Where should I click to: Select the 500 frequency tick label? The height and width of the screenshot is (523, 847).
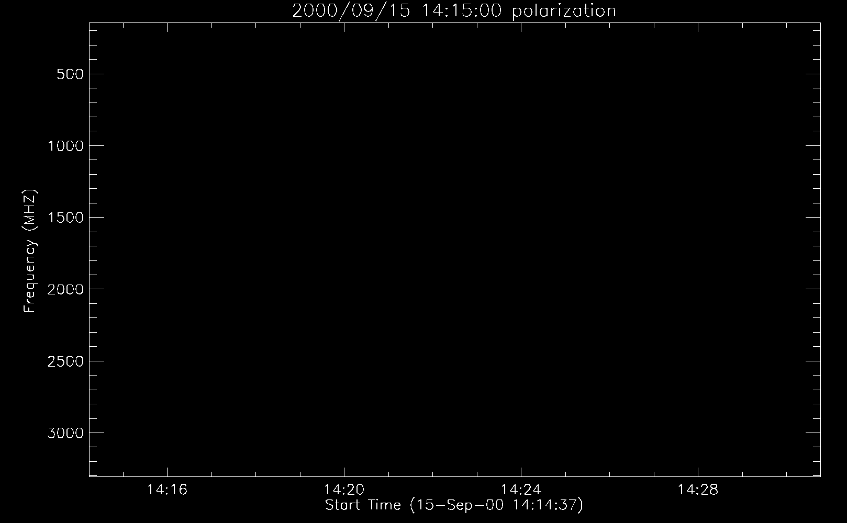pyautogui.click(x=70, y=74)
